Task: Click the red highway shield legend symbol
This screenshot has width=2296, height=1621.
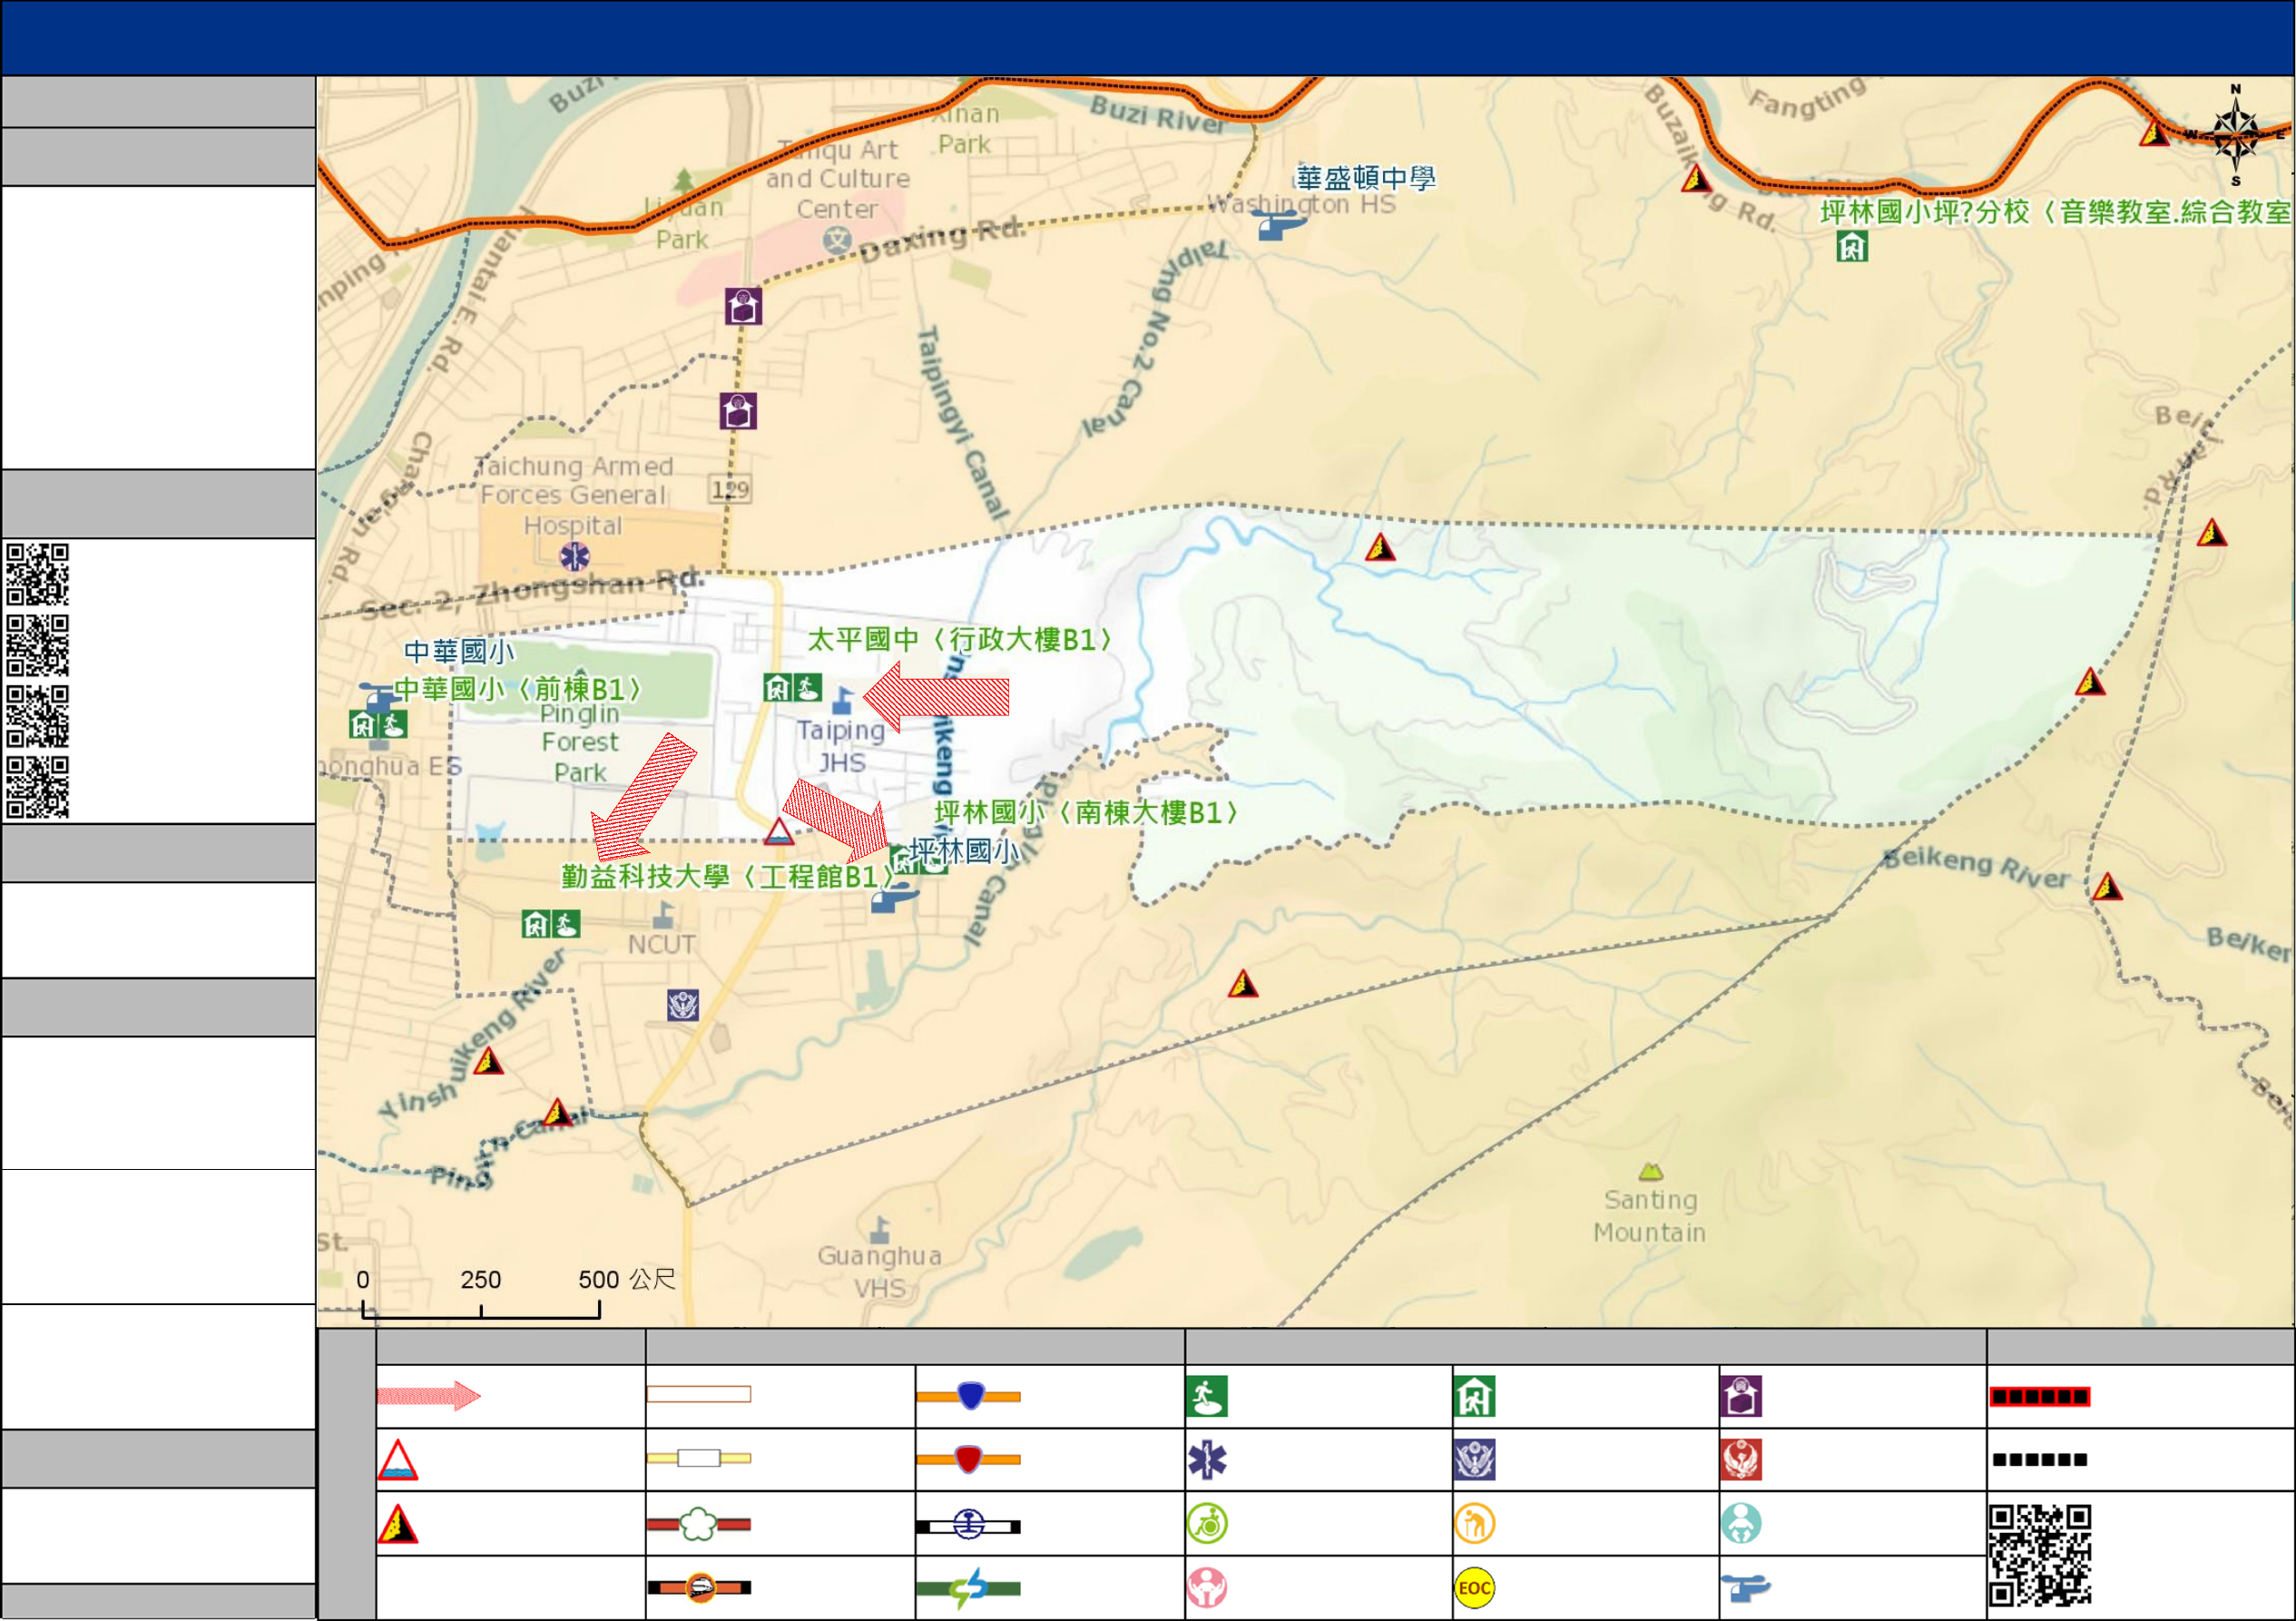Action: [968, 1459]
